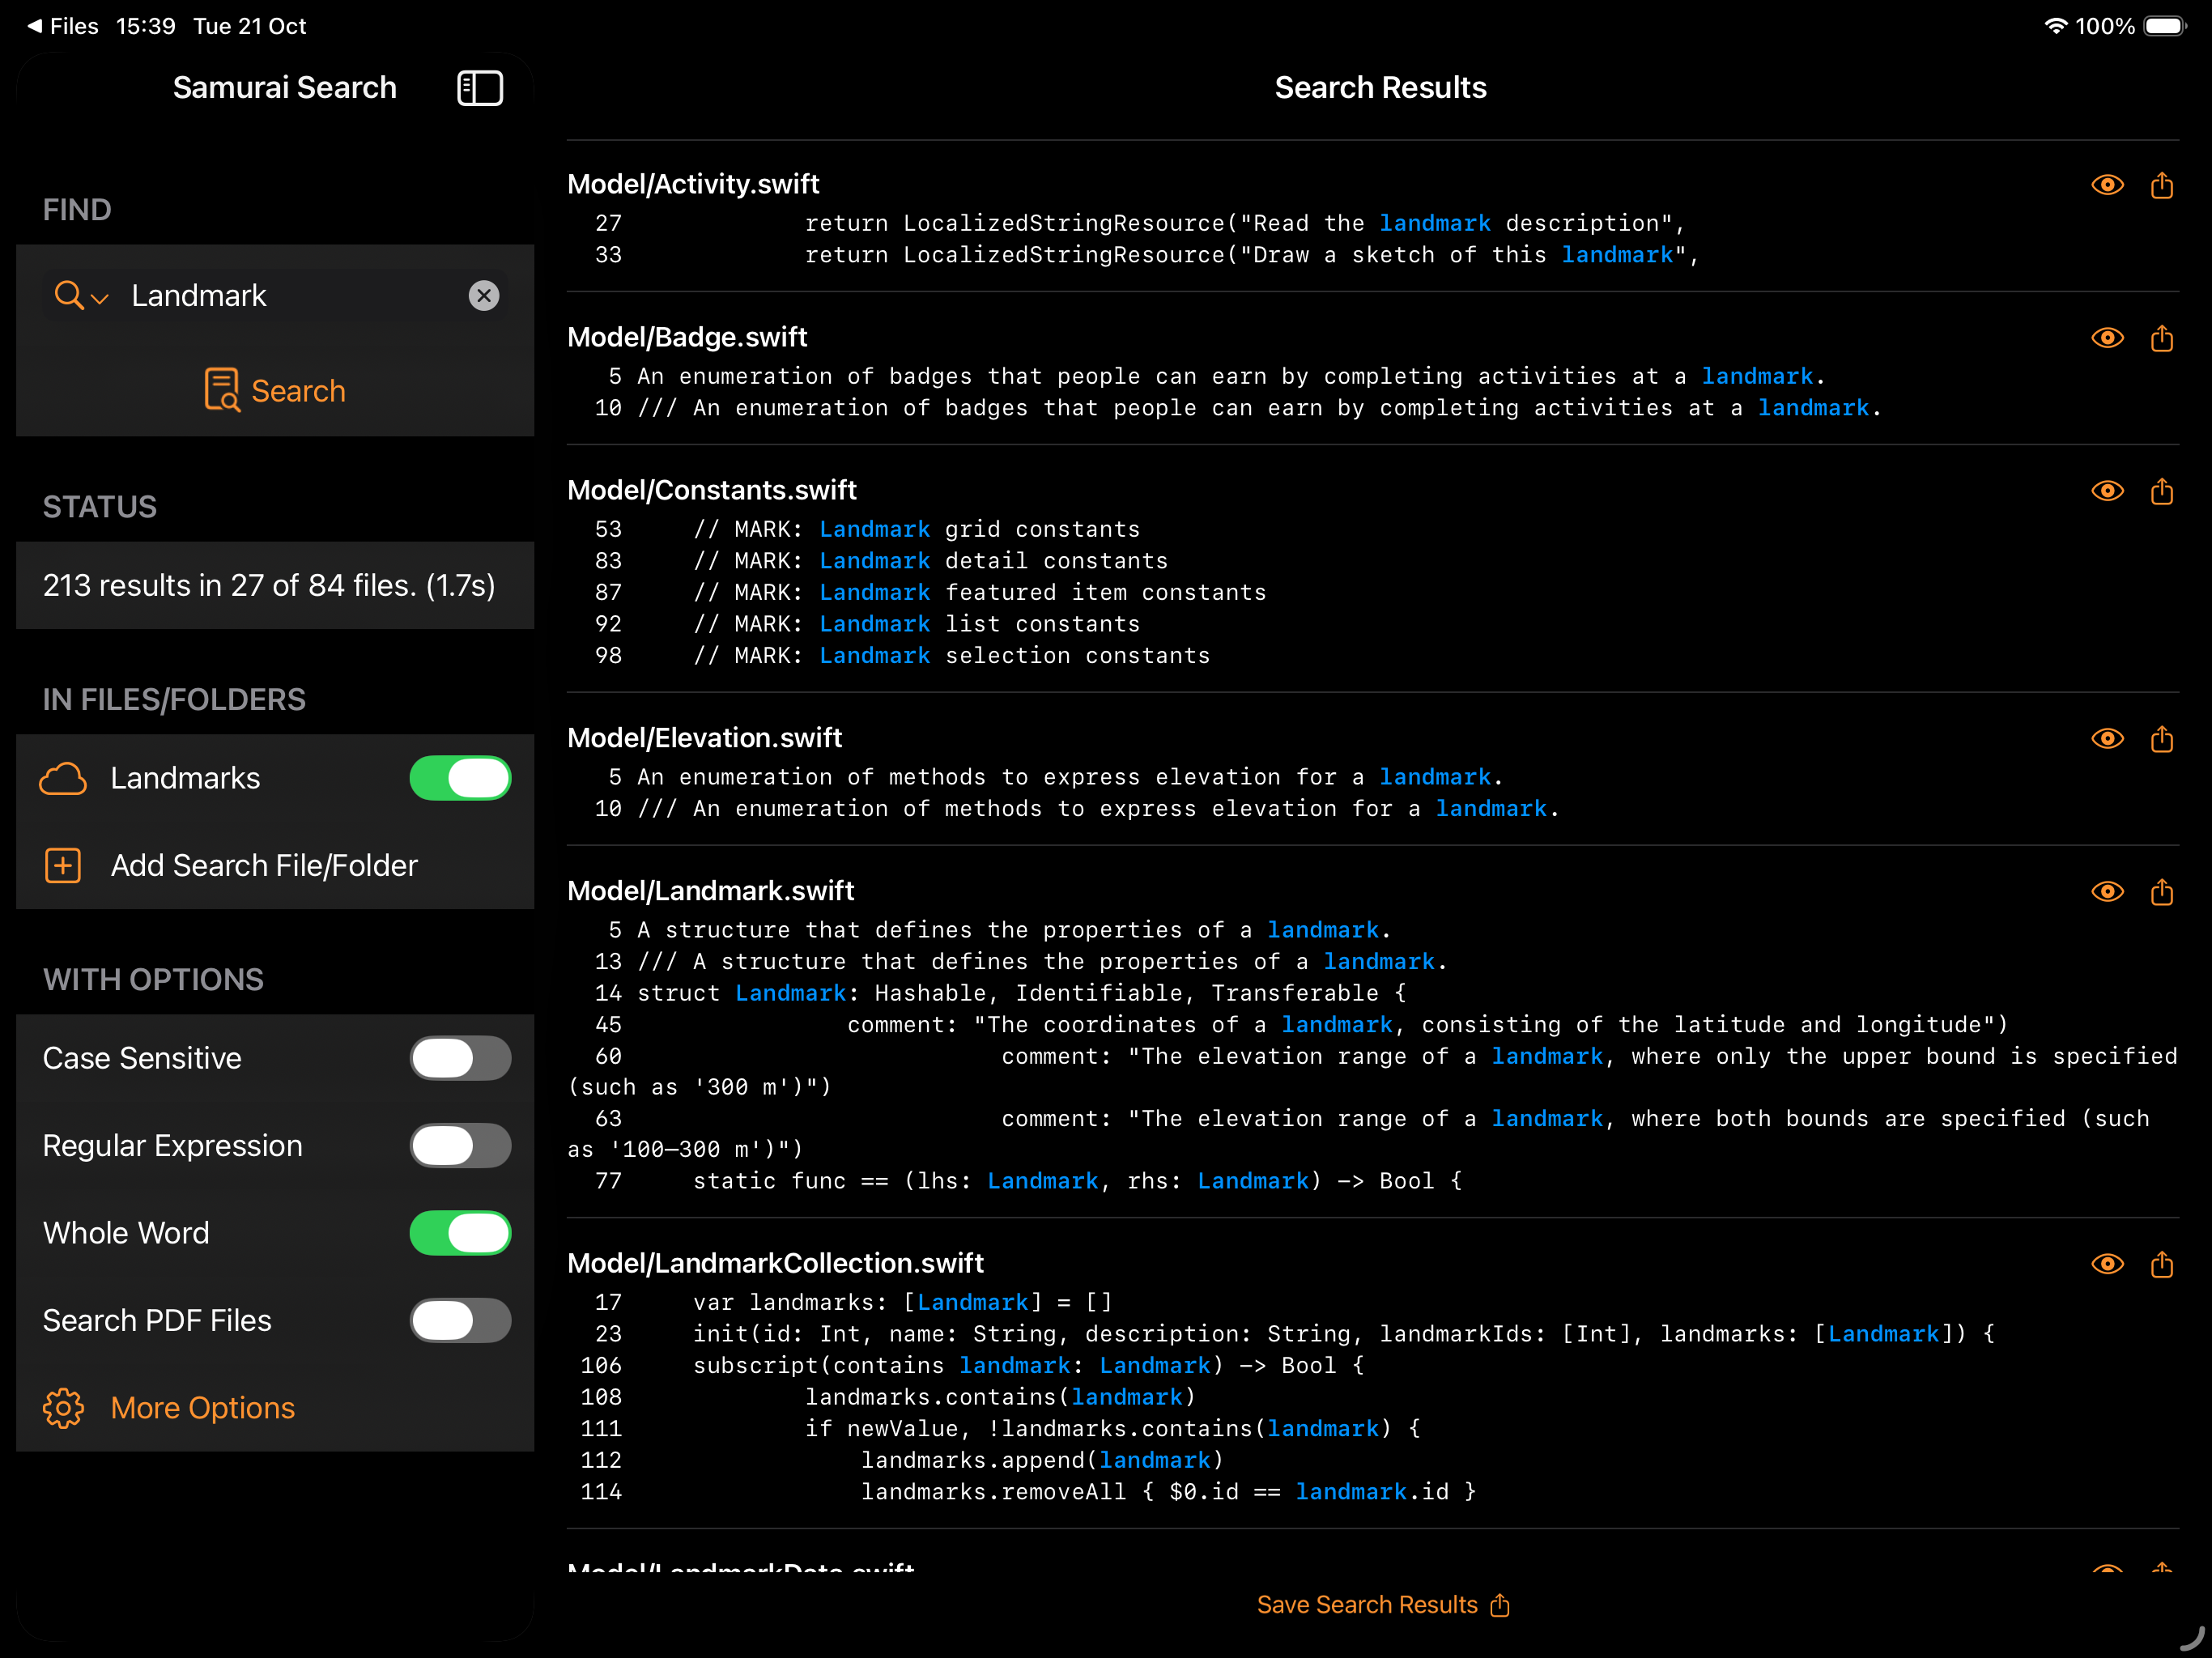2212x1658 pixels.
Task: Preview Model/Elevation.swift with eye icon
Action: point(2107,739)
